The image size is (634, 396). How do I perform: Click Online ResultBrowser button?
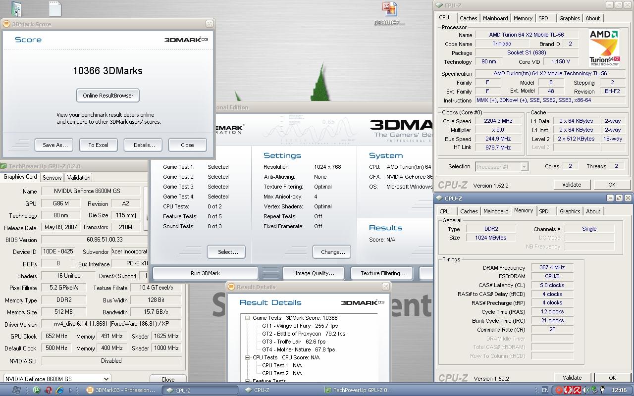pos(108,96)
